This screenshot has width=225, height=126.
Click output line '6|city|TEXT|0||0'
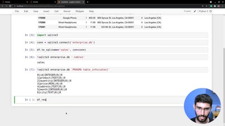pyautogui.click(x=49, y=92)
